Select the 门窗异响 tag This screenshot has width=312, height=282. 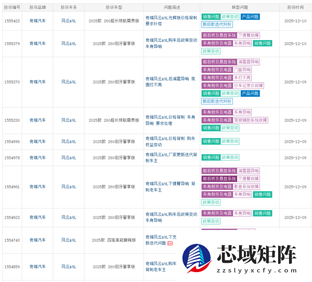tap(242, 70)
